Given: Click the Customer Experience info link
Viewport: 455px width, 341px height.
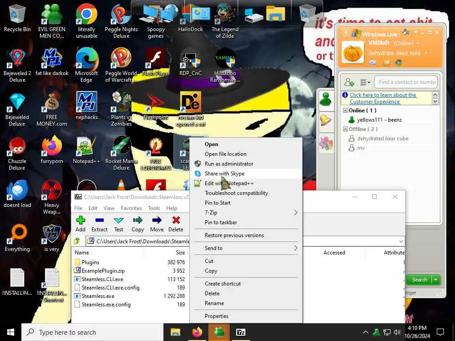Looking at the screenshot, I should pos(383,98).
